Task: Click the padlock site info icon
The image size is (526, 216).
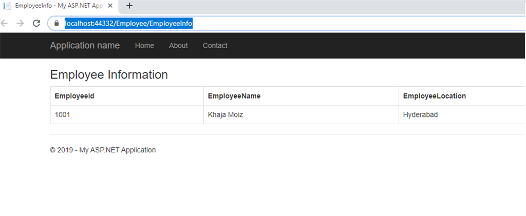Action: tap(56, 23)
